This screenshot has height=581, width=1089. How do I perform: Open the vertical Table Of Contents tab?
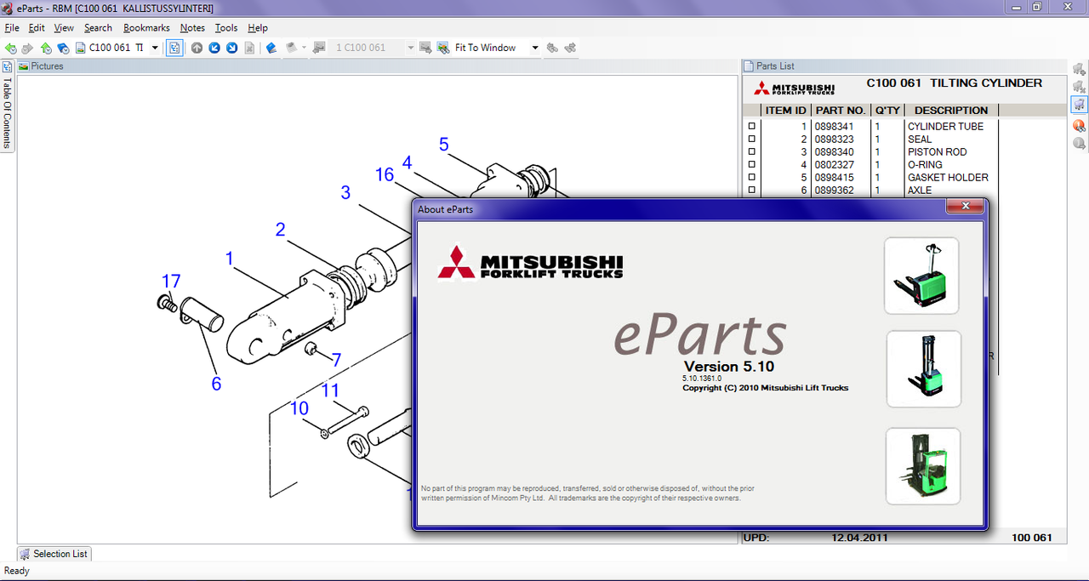point(7,105)
